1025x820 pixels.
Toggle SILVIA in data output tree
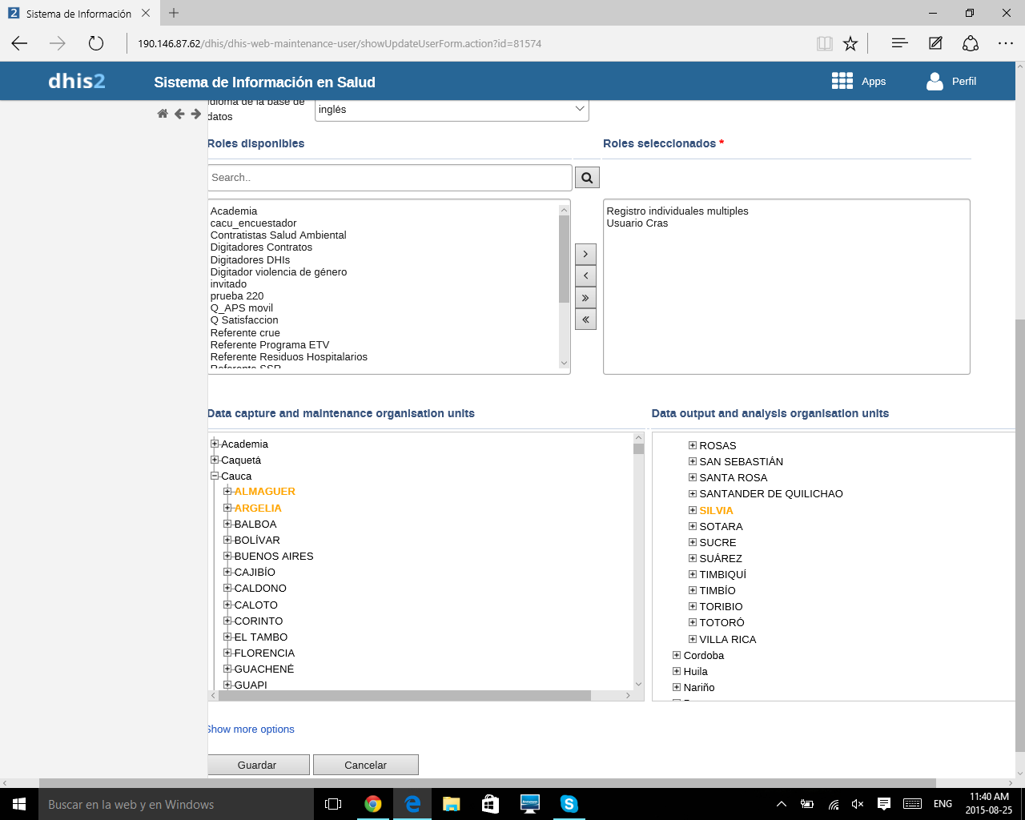pyautogui.click(x=716, y=510)
